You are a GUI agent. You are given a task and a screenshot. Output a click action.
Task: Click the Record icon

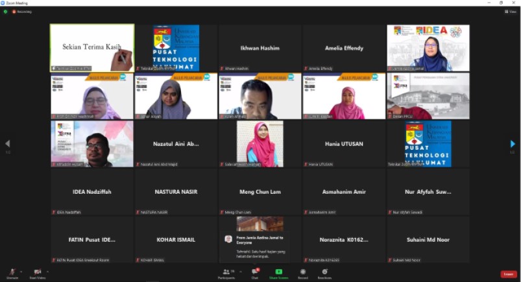(302, 272)
